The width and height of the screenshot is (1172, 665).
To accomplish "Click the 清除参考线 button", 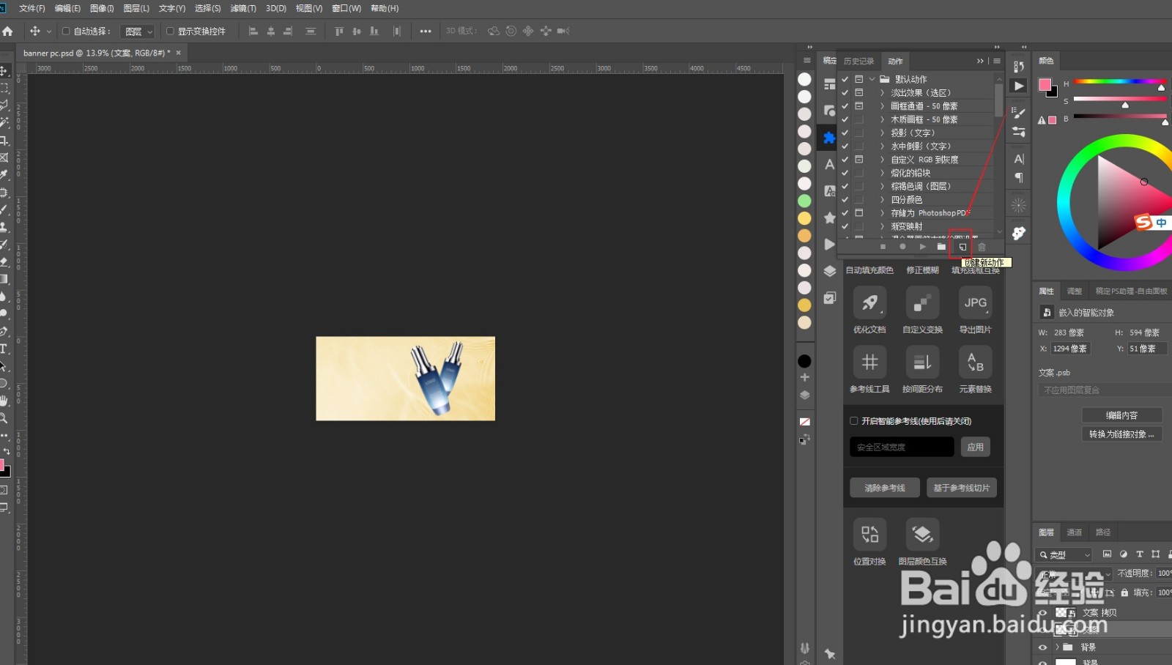I will click(885, 488).
